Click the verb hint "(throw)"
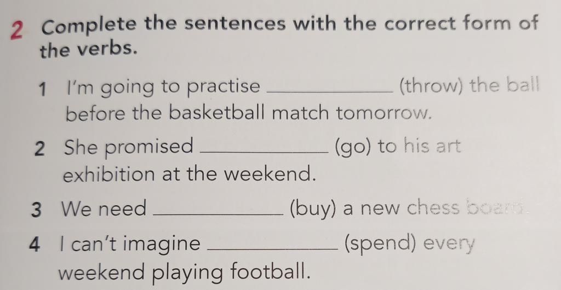Image resolution: width=561 pixels, height=290 pixels. [x=431, y=87]
